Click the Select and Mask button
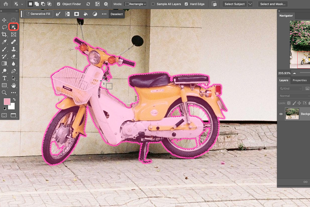Image resolution: width=310 pixels, height=207 pixels. pyautogui.click(x=273, y=4)
